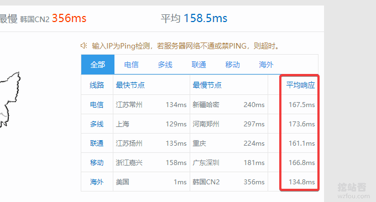Click the 平均 158.5ms summary

coord(194,18)
